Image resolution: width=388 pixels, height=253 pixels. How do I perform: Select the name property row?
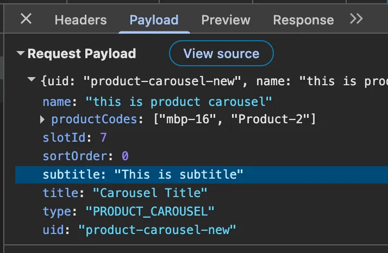click(x=202, y=102)
